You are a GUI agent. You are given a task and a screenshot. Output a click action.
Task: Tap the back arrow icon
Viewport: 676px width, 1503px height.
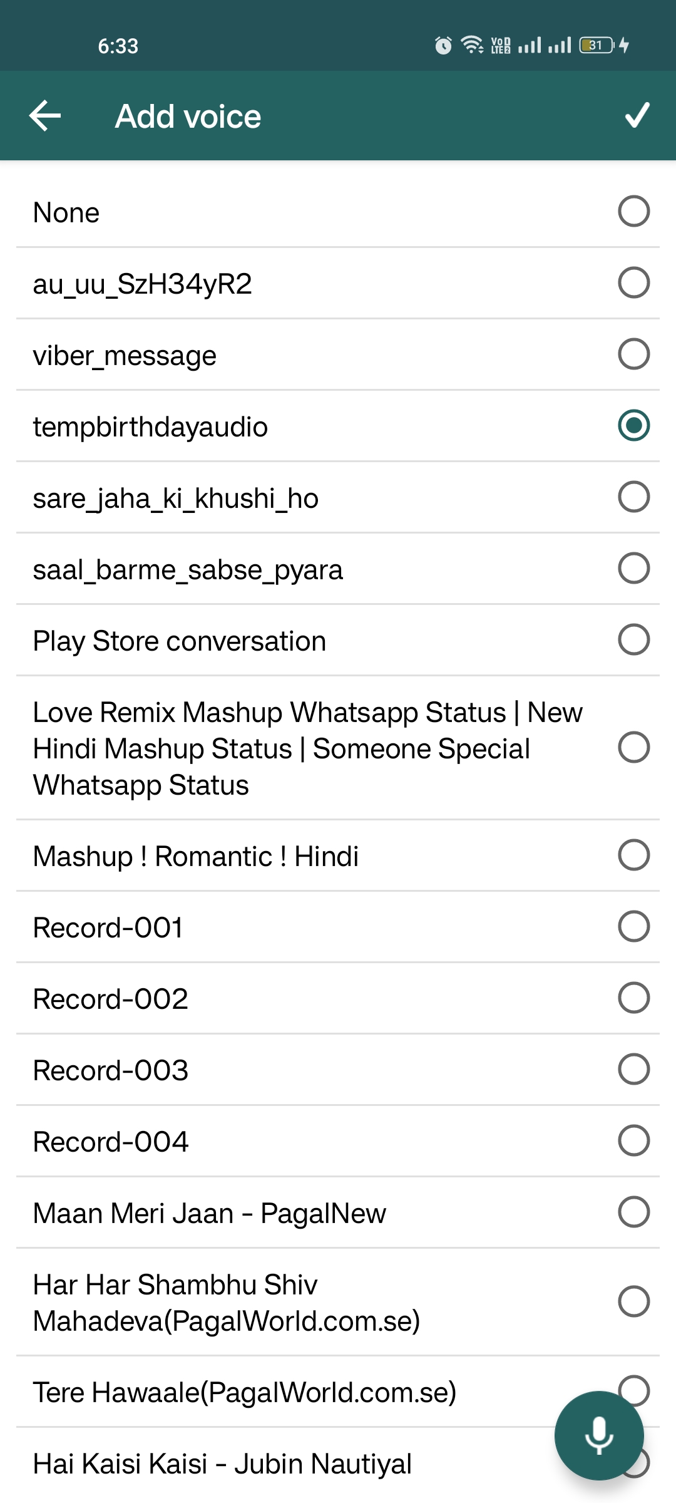(x=45, y=116)
